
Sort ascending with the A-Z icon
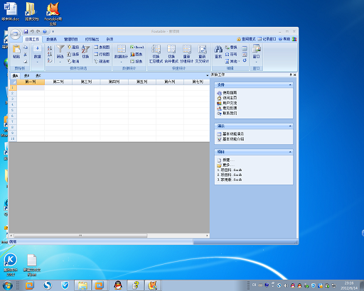click(x=50, y=48)
